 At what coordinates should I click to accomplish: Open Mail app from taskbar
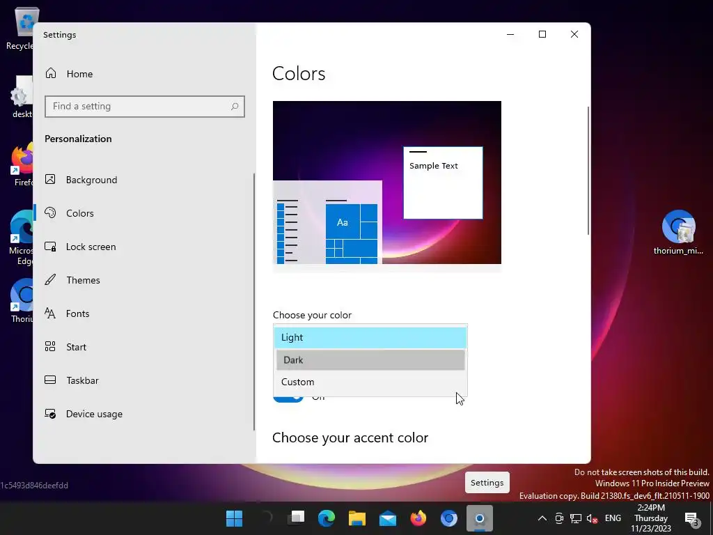388,518
